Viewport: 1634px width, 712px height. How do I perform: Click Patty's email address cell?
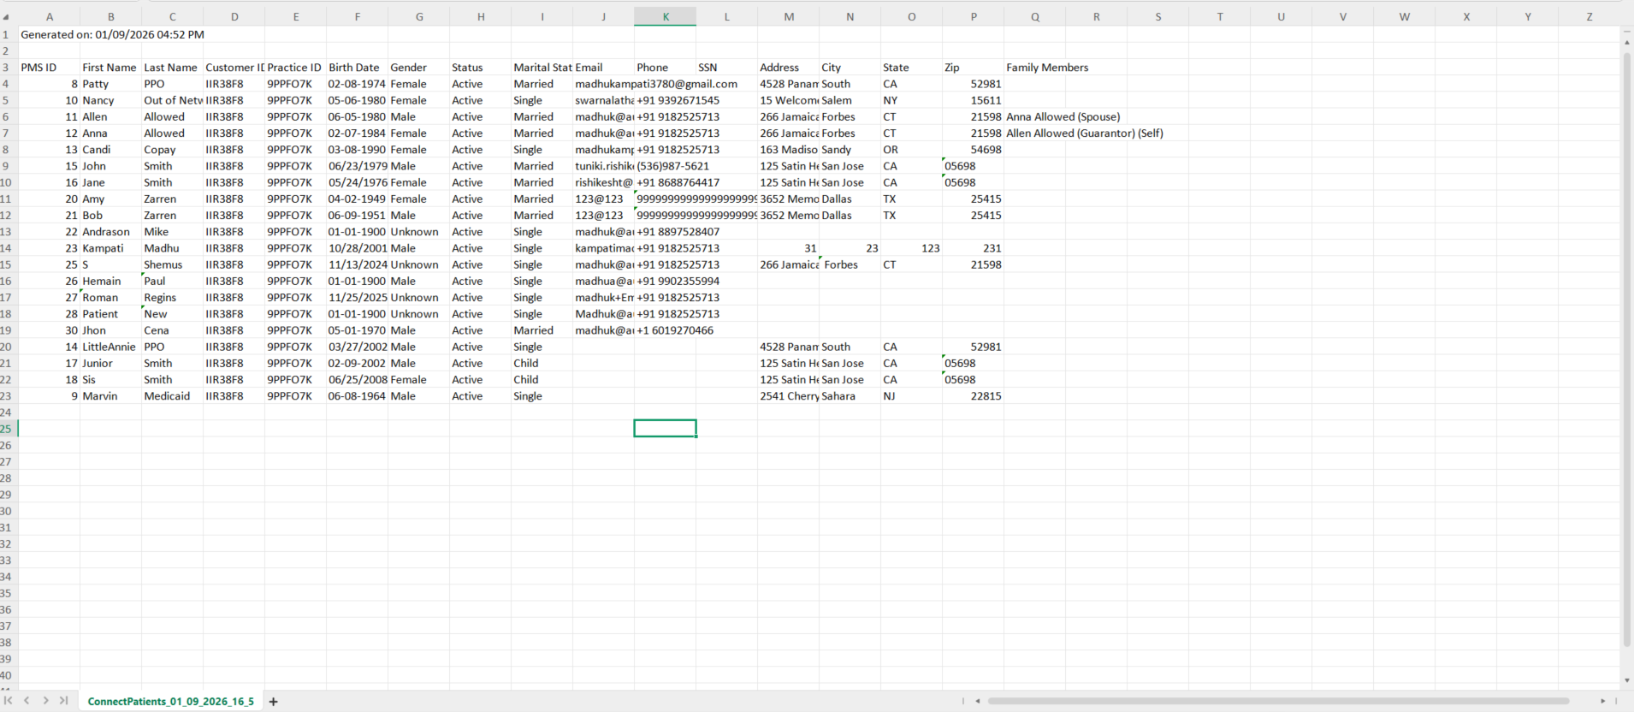coord(655,84)
